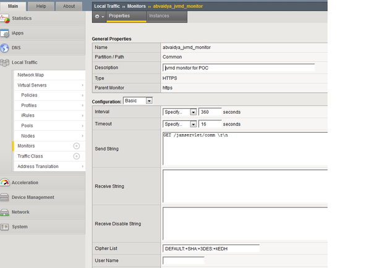Open Network Map in Local Traffic

pyautogui.click(x=30, y=75)
